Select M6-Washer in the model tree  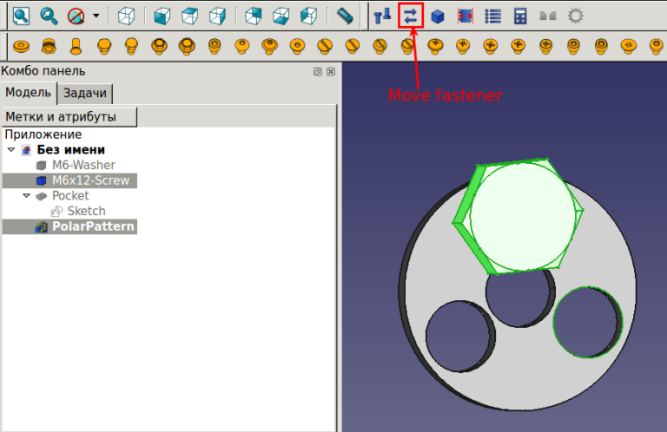click(x=83, y=165)
